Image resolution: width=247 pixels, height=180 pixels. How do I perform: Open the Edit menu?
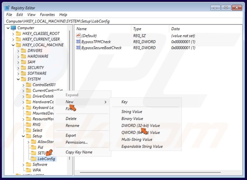tap(19, 15)
